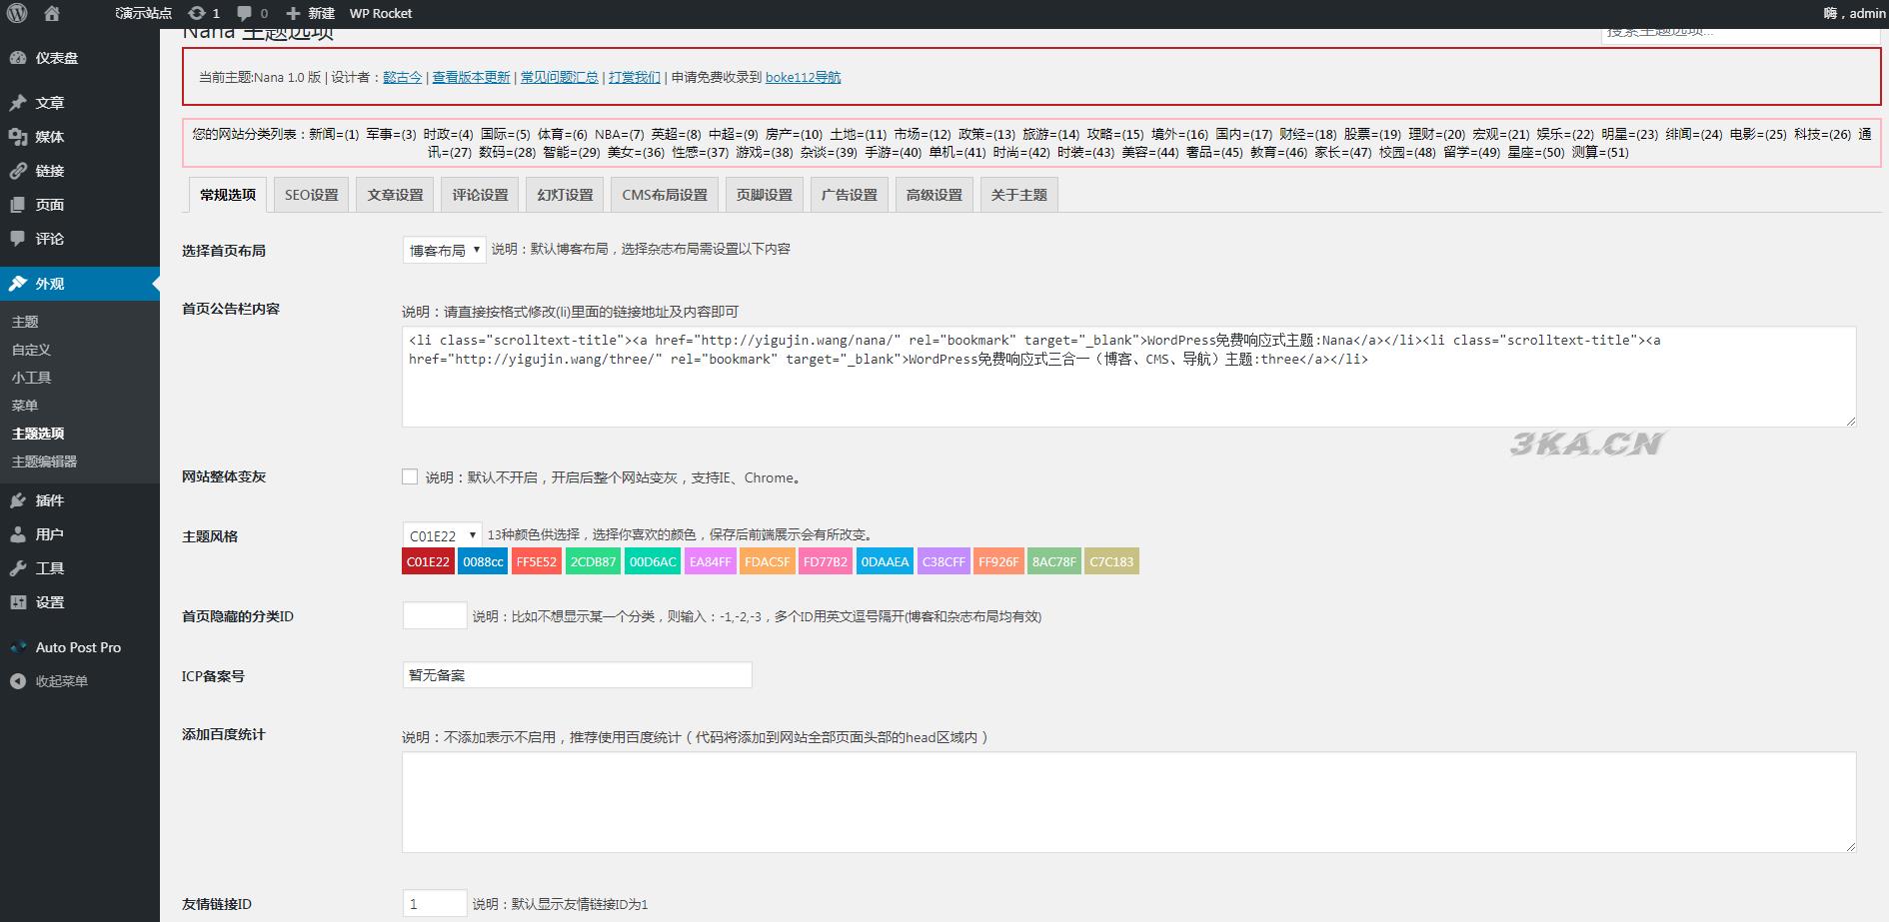Enable the 网站整体变灰 grayscale option

[410, 476]
